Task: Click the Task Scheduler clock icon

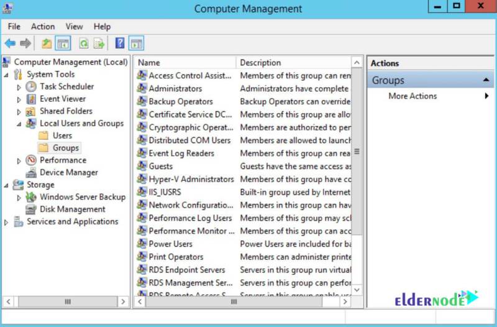Action: pos(31,86)
